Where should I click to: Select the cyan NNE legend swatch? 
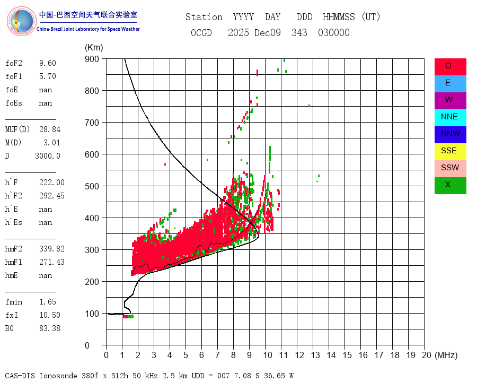click(x=450, y=118)
